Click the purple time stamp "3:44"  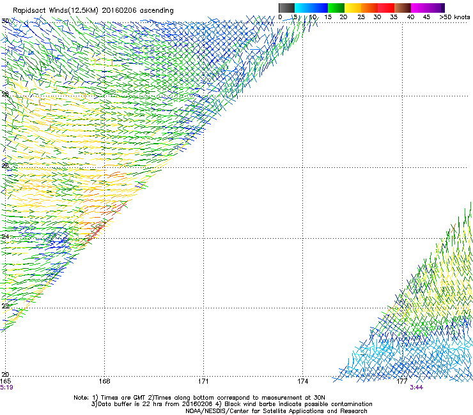[416, 388]
